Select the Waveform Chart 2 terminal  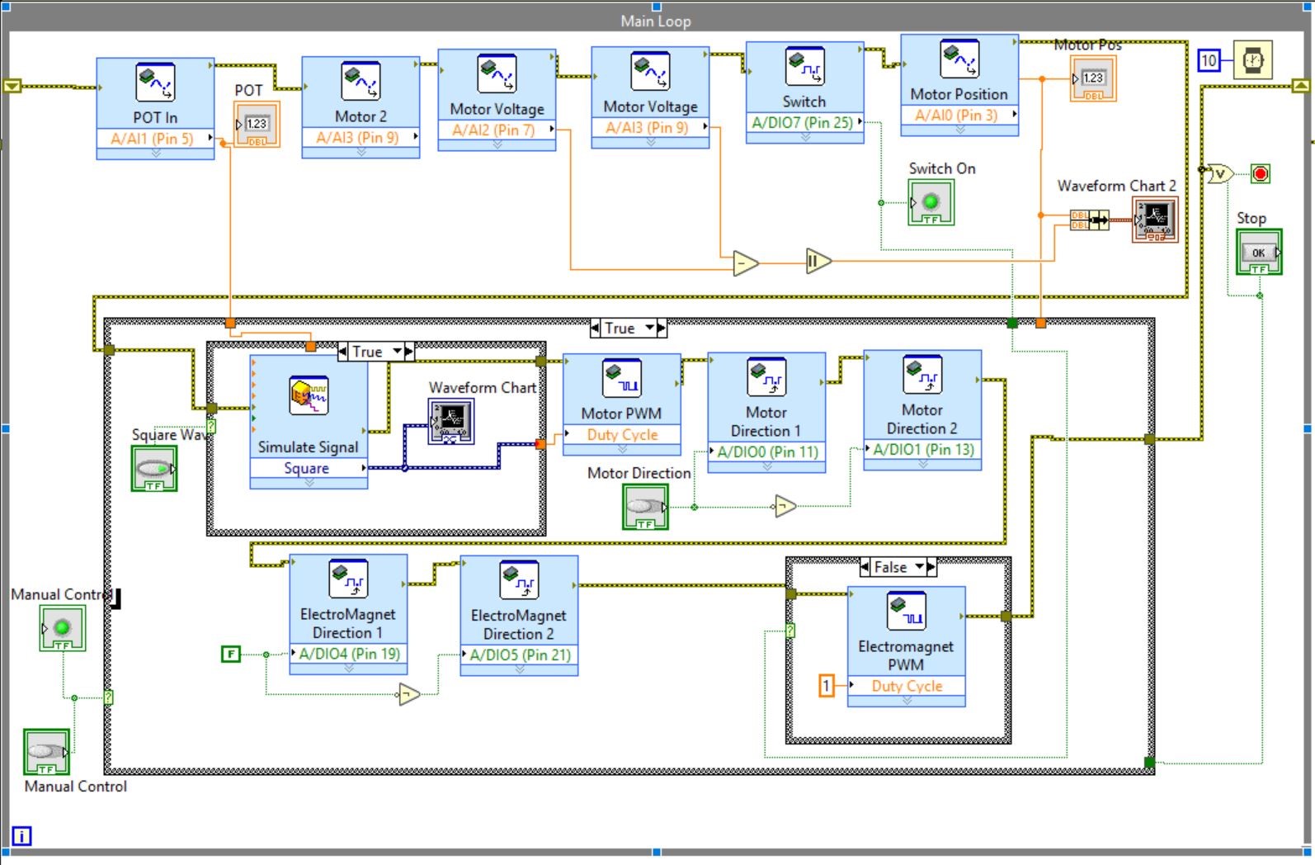tap(1155, 220)
